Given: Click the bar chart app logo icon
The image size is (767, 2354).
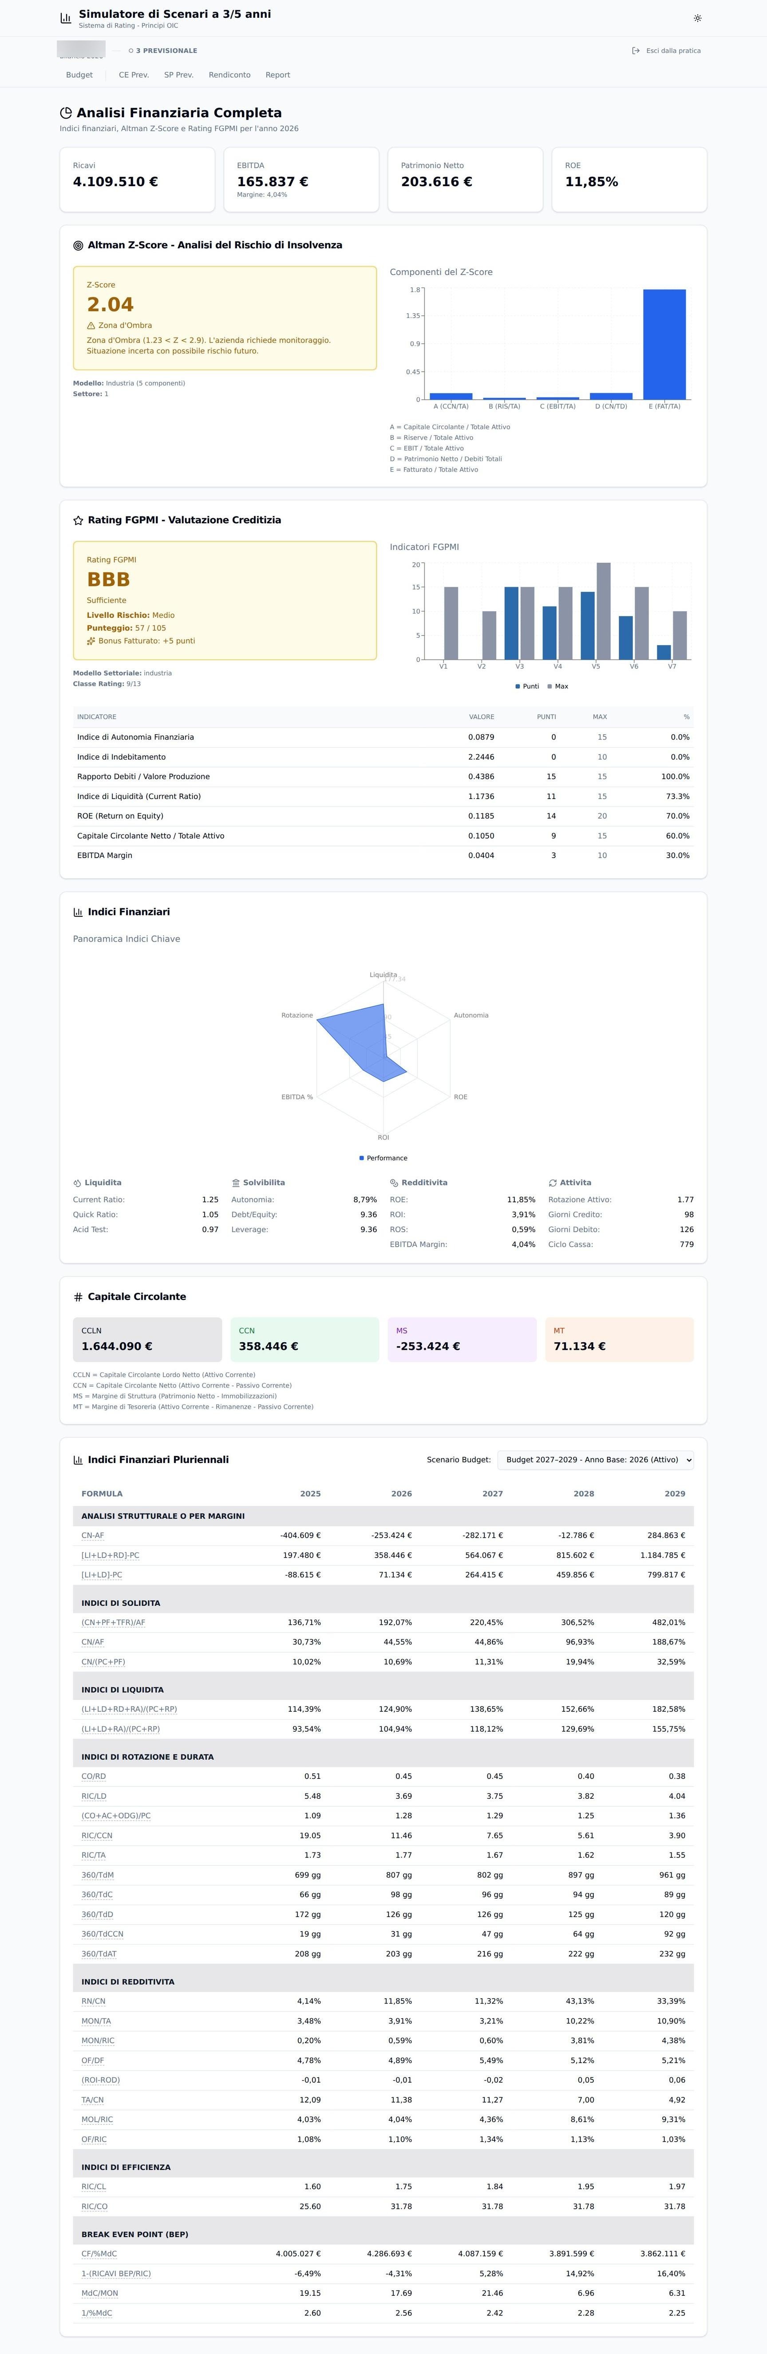Looking at the screenshot, I should click(66, 18).
